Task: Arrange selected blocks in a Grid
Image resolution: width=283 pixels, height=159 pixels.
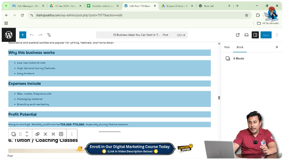Action: (61, 134)
